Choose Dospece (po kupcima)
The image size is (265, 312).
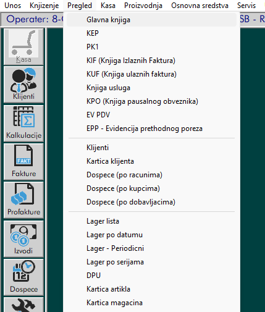(151, 188)
